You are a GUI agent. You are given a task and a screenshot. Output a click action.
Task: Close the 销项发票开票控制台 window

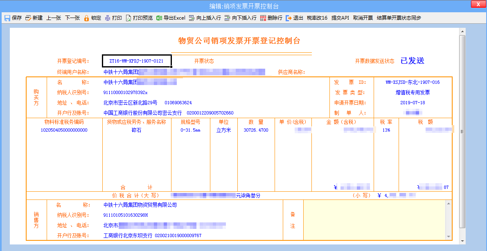click(x=478, y=4)
